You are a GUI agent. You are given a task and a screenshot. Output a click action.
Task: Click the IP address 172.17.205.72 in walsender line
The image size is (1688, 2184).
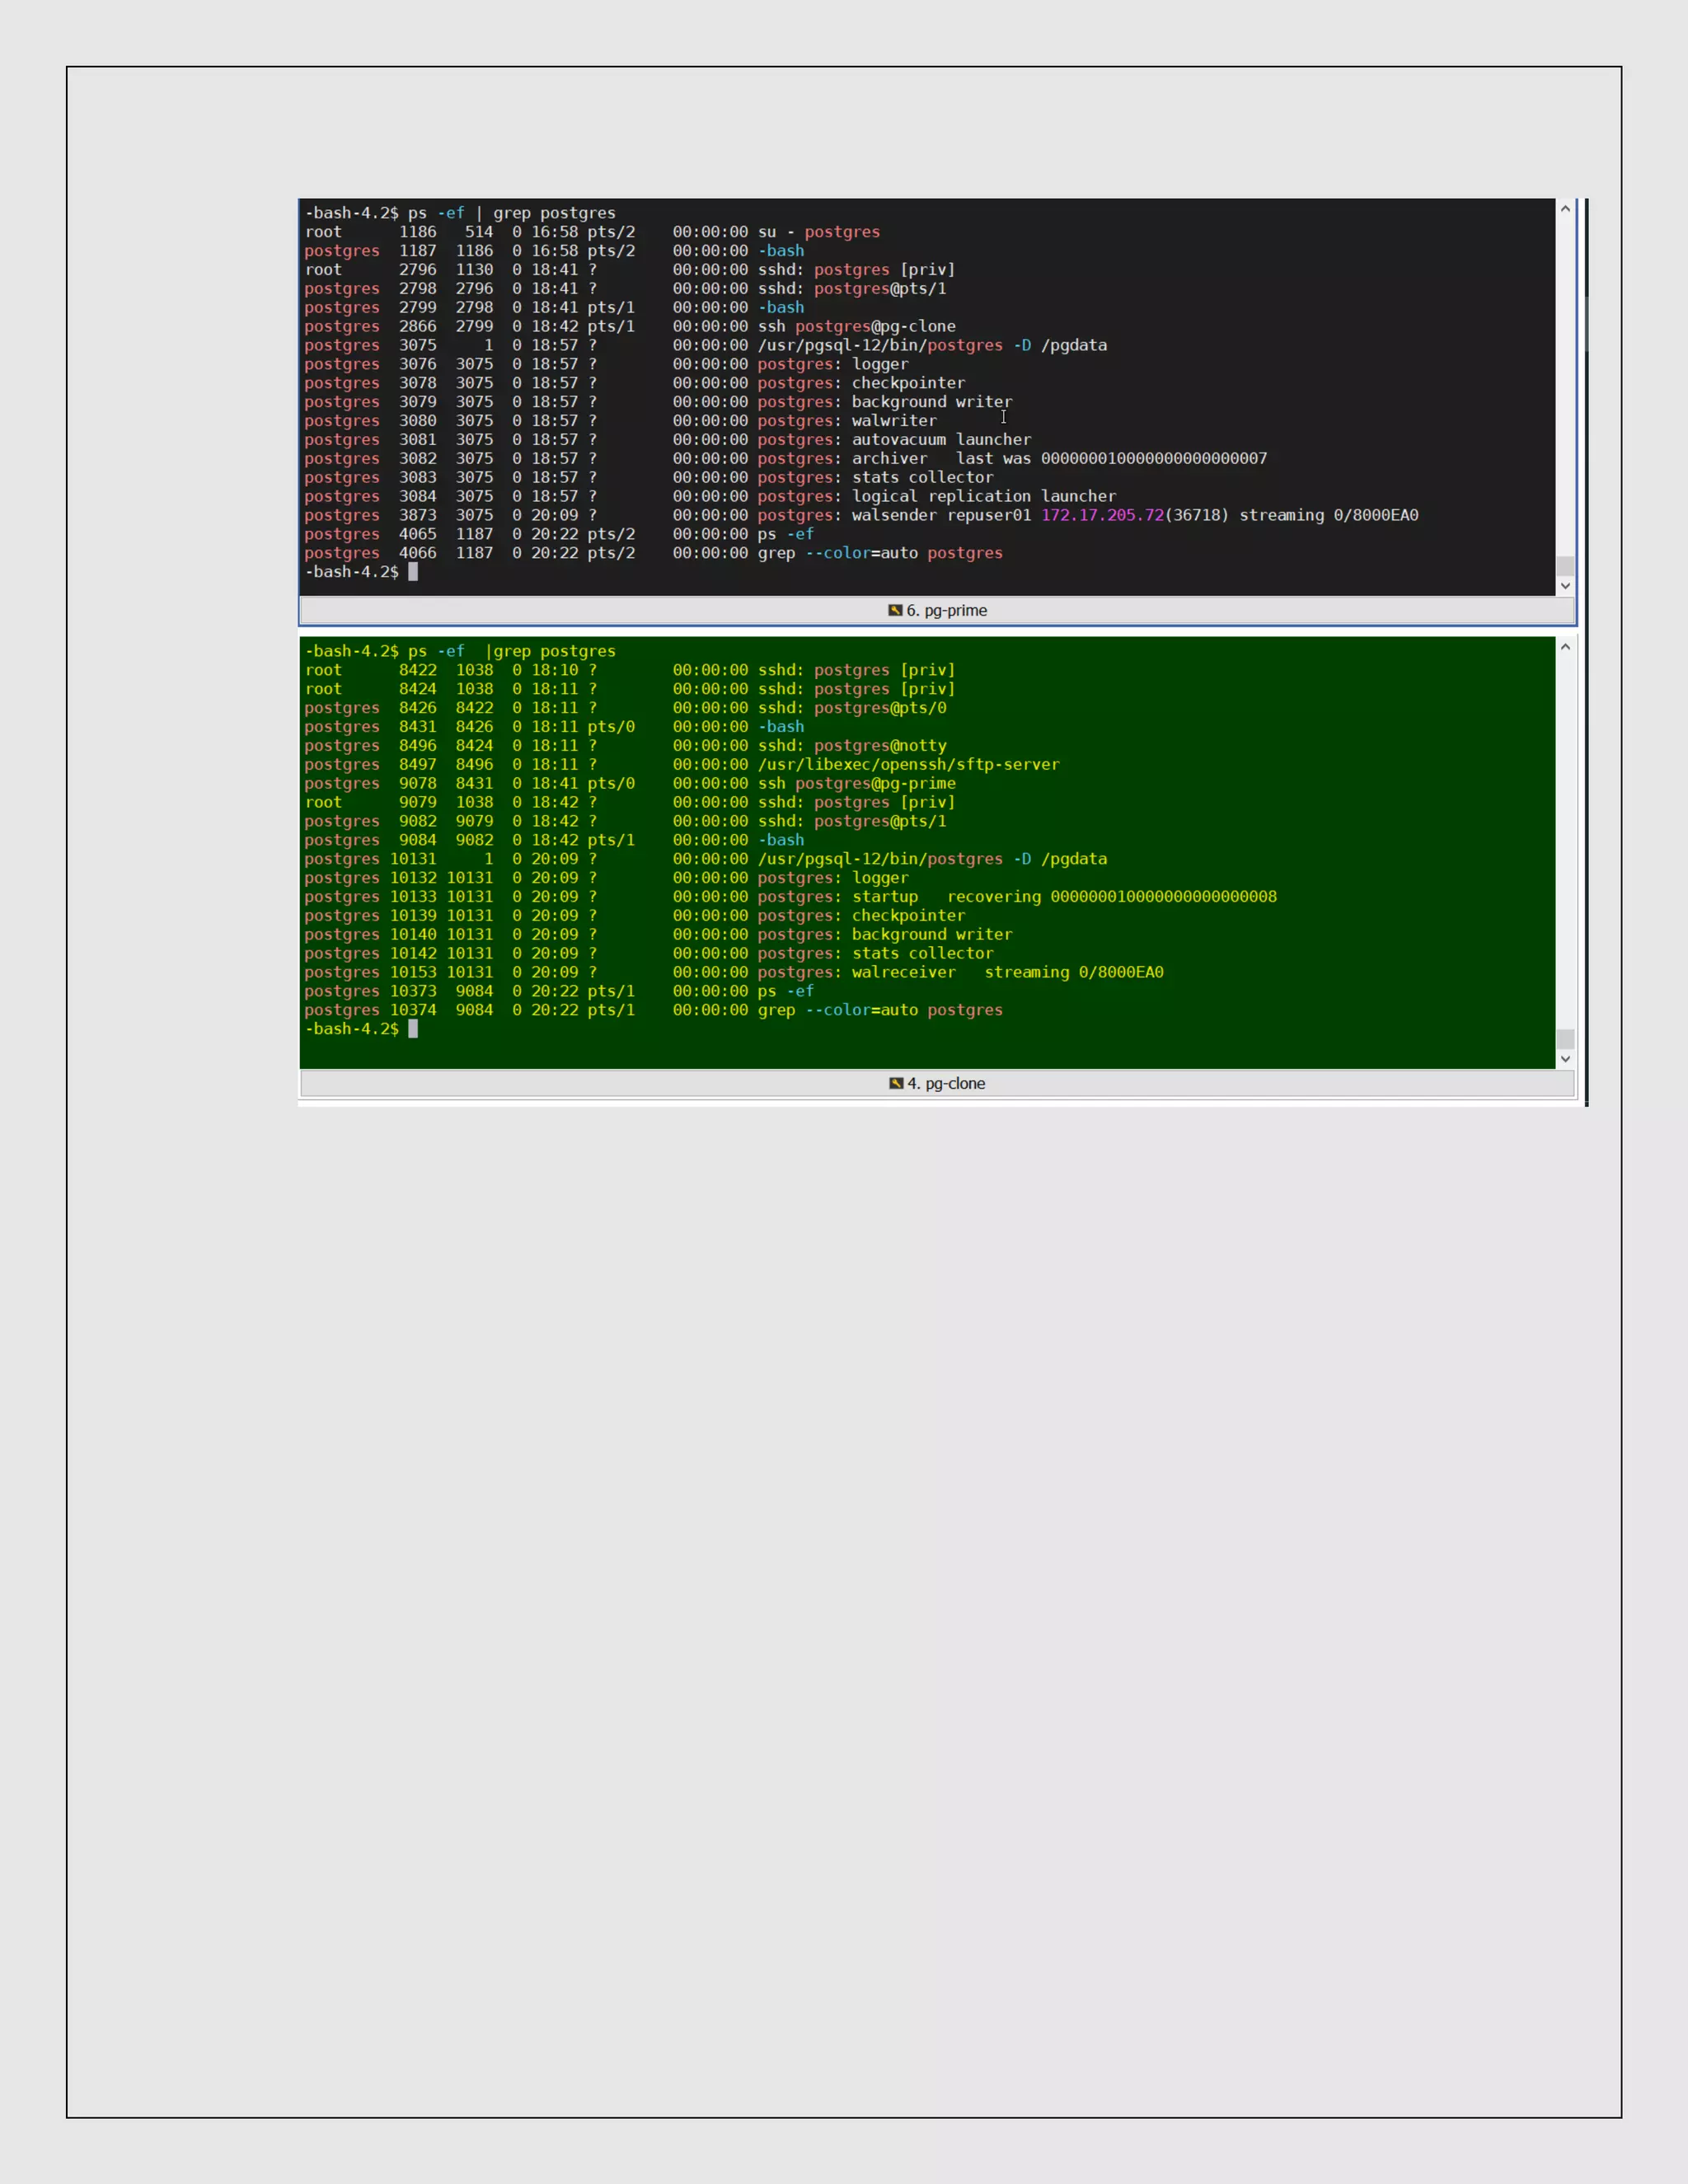[x=1102, y=515]
